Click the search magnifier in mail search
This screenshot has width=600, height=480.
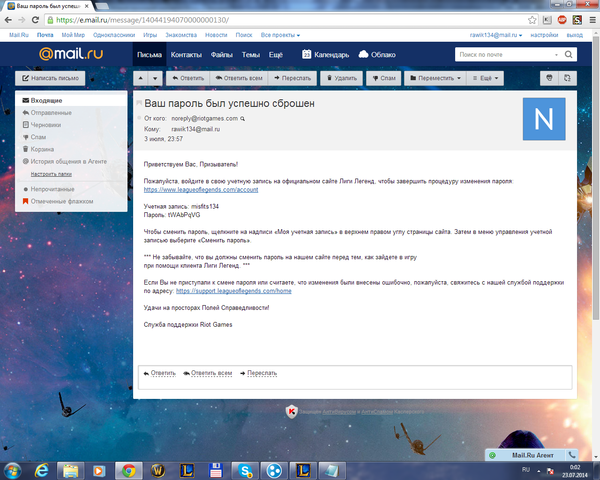tap(569, 54)
